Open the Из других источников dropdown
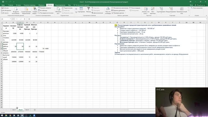Screen dimensions: 208x117 (x=16, y=11)
